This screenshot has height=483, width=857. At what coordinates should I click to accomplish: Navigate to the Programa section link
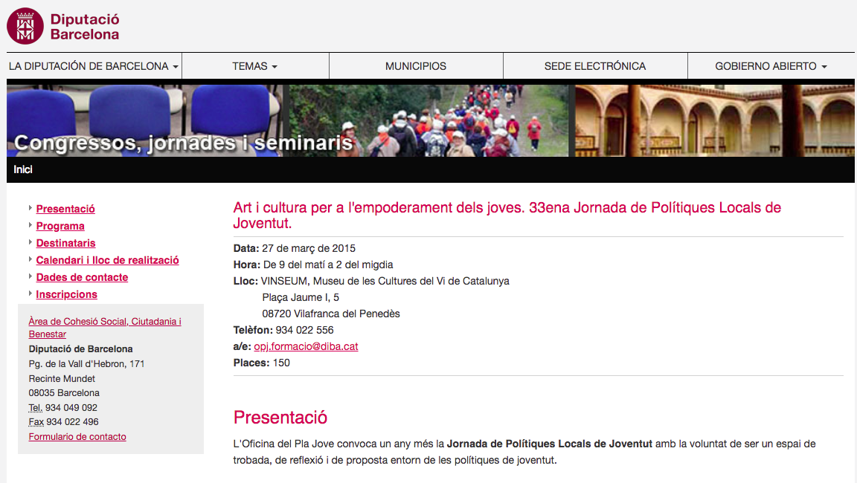pyautogui.click(x=60, y=227)
